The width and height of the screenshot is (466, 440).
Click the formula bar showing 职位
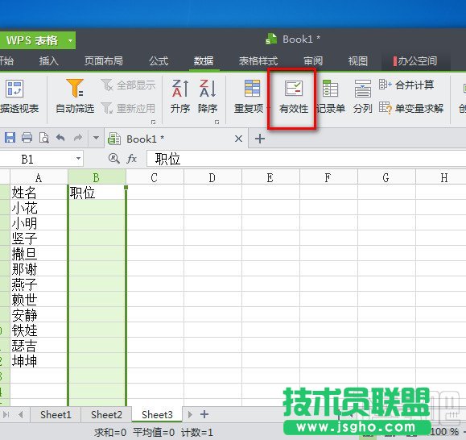[306, 159]
